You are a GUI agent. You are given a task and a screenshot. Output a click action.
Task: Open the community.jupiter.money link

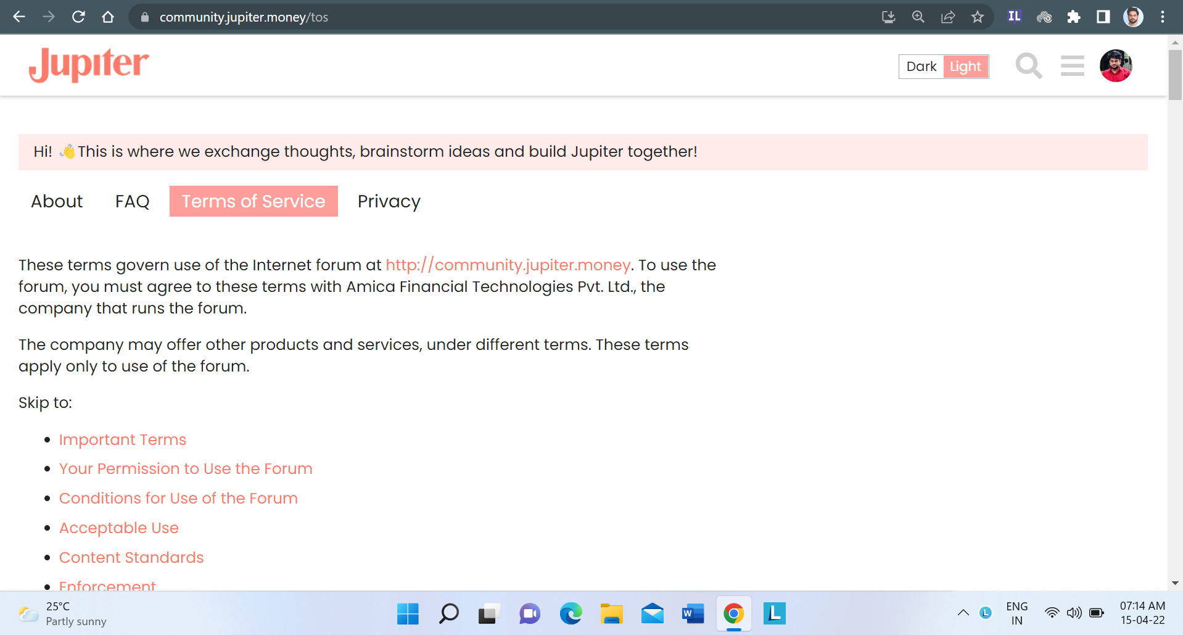[508, 265]
